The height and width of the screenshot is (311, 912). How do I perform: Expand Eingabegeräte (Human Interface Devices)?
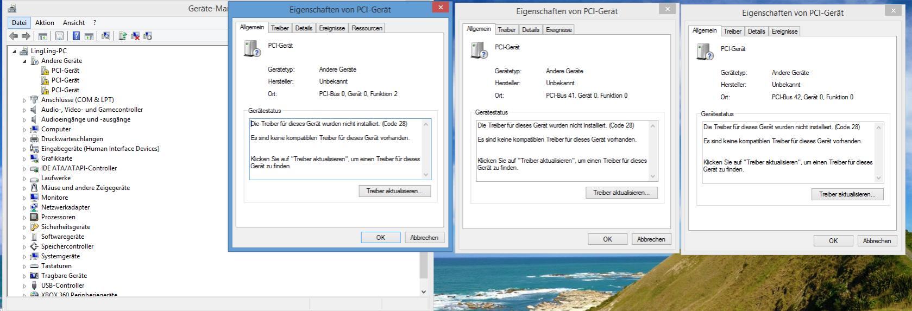click(x=24, y=149)
